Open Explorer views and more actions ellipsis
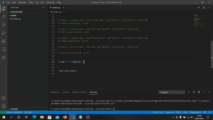 click(x=44, y=7)
